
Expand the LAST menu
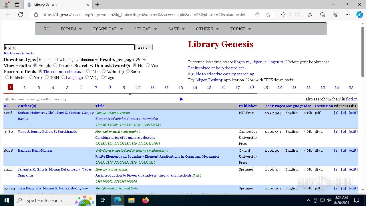click(177, 29)
